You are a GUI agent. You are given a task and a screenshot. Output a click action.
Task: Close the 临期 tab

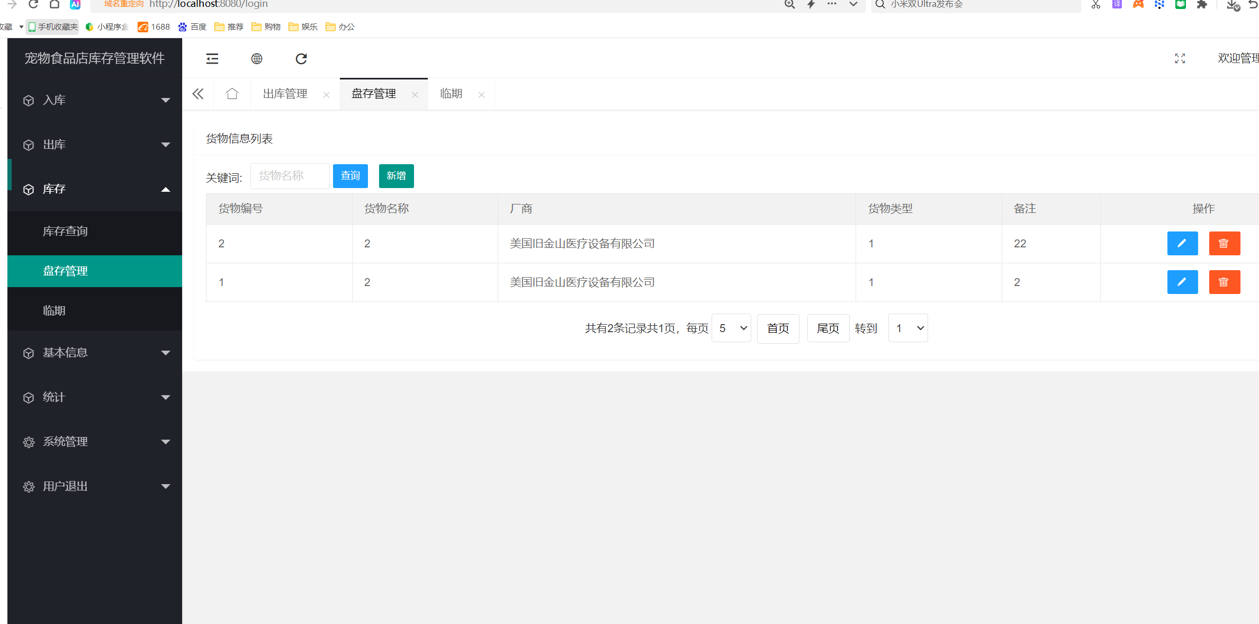pyautogui.click(x=481, y=95)
